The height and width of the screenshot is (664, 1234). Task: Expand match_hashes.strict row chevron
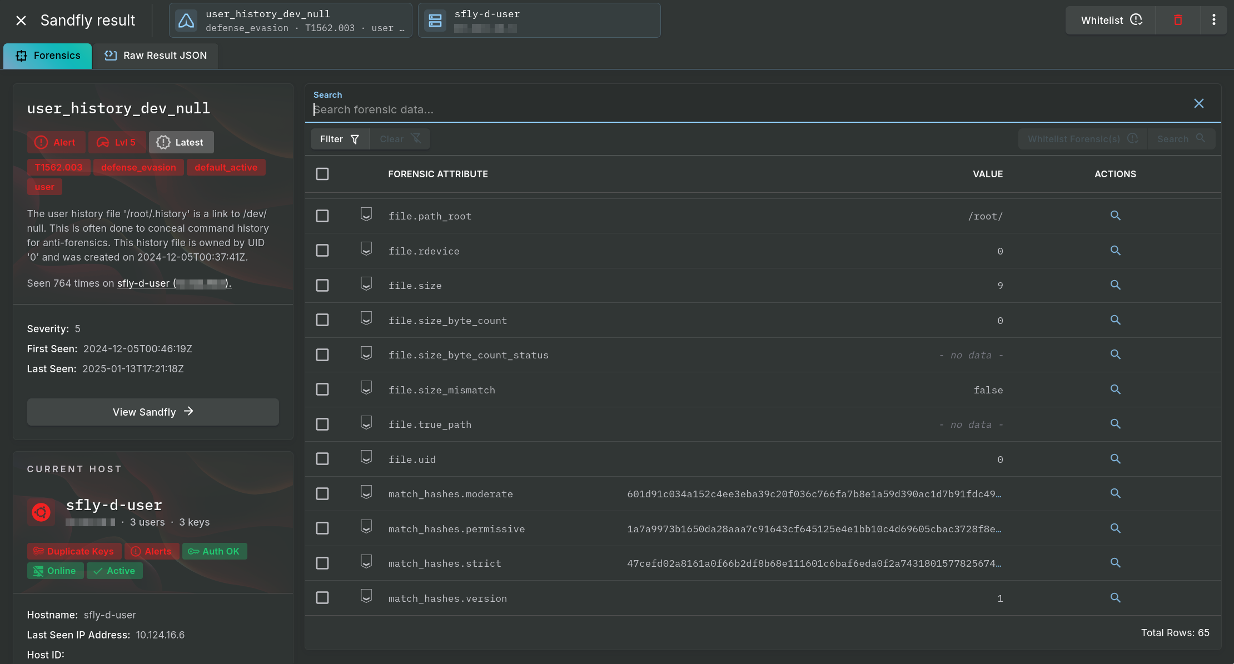tap(366, 561)
